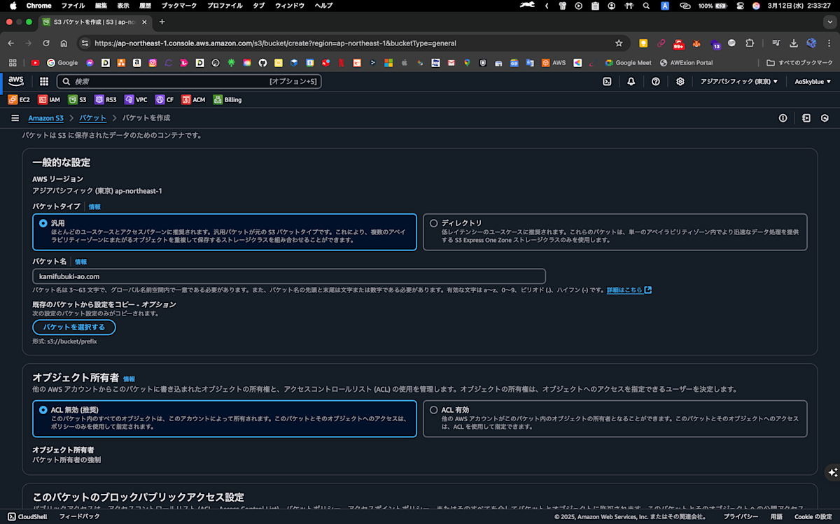This screenshot has height=524, width=840.
Task: Bookmark this page with the star icon
Action: pos(619,43)
